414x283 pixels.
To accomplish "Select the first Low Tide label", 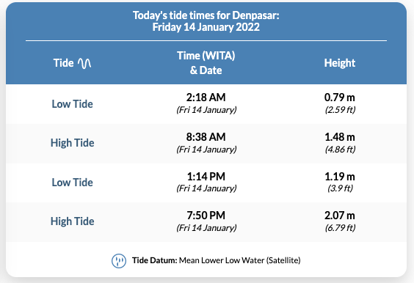I will click(73, 104).
